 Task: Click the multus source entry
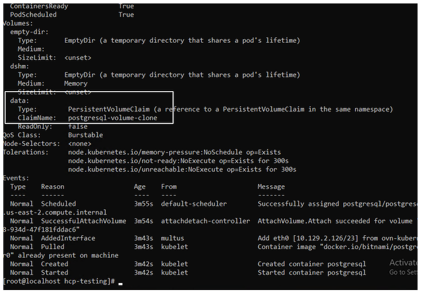pyautogui.click(x=173, y=238)
